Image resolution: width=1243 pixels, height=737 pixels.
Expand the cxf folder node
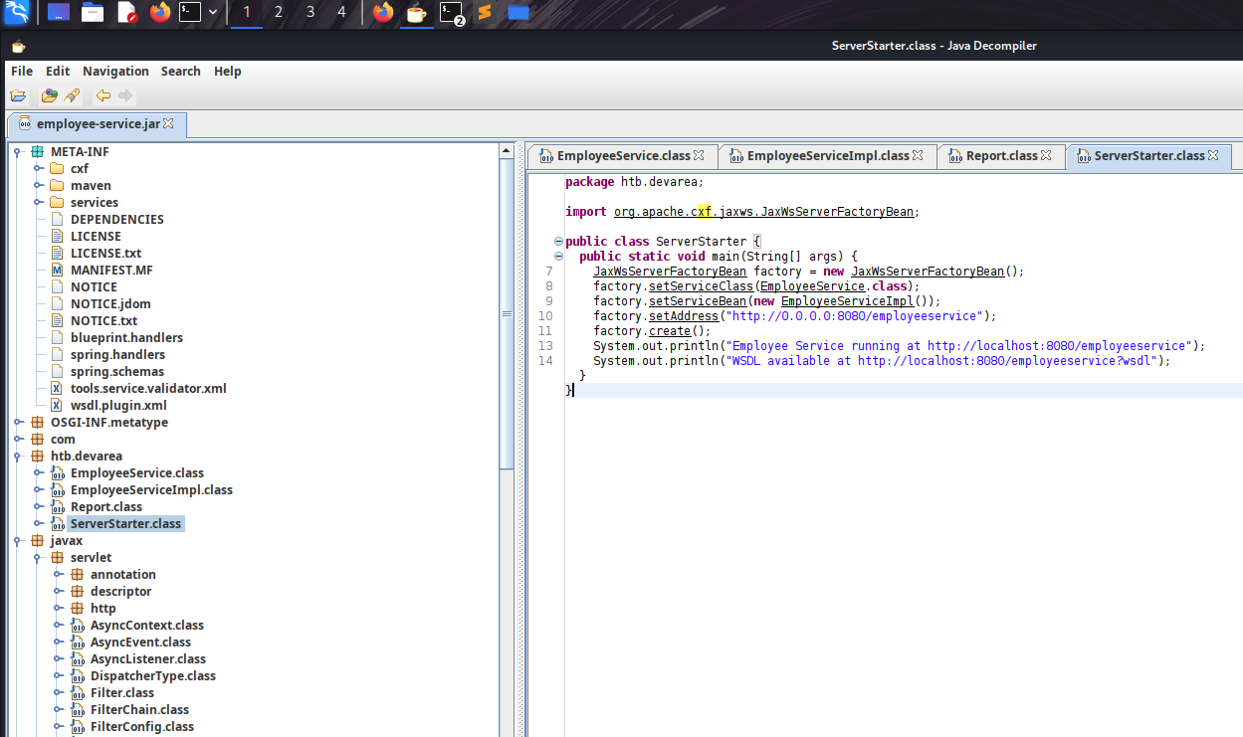(x=38, y=169)
